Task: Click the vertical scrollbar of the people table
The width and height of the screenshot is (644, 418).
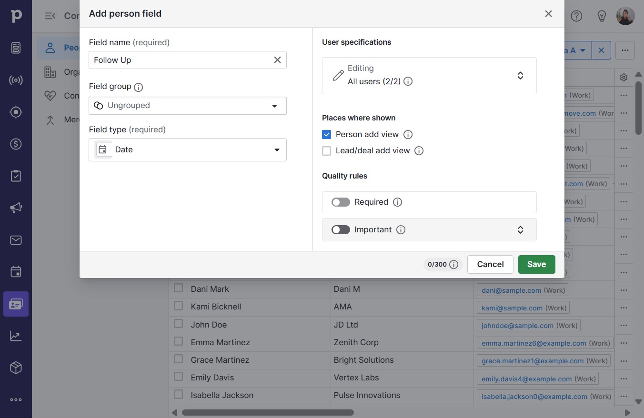Action: coord(639,109)
